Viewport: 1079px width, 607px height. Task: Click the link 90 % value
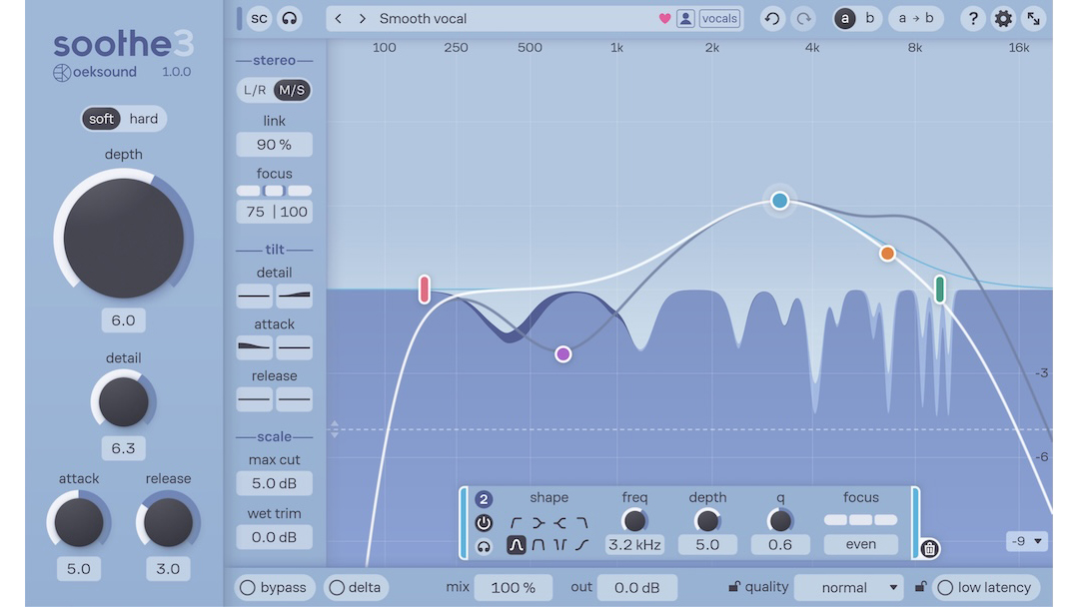pos(274,145)
